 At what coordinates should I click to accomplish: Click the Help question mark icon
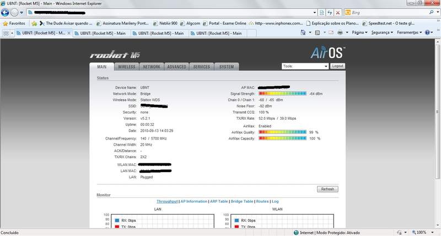[428, 33]
